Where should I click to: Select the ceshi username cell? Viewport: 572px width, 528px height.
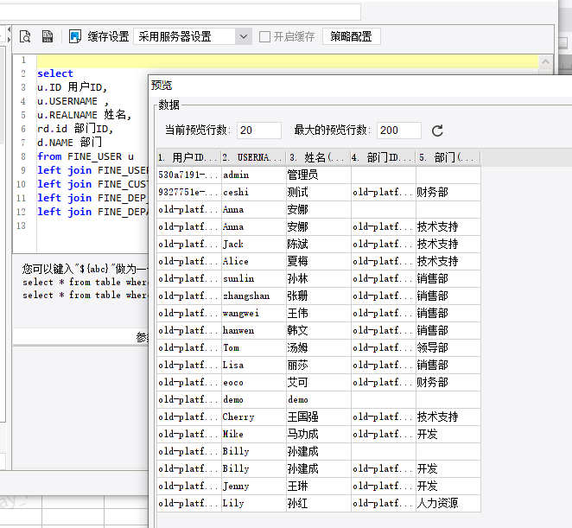[253, 193]
